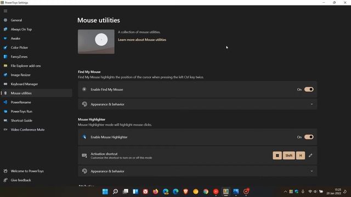The image size is (351, 197).
Task: Open the taskbar clock and date
Action: click(x=333, y=192)
